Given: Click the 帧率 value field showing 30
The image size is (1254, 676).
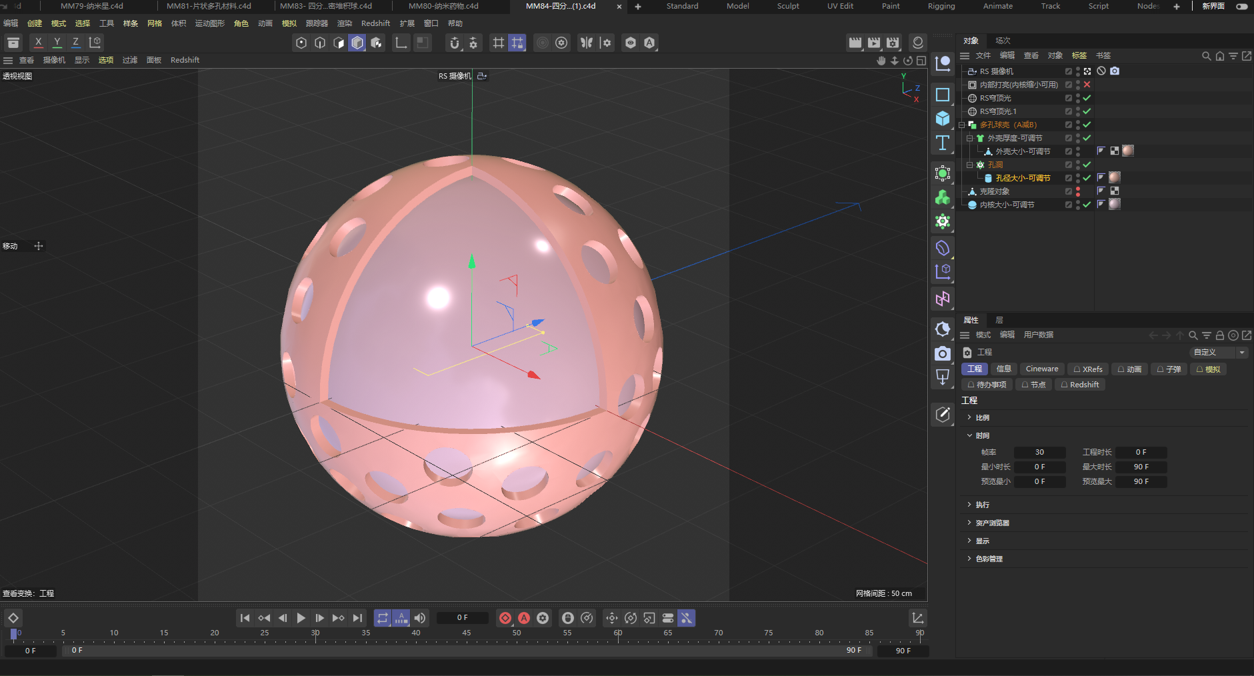Looking at the screenshot, I should click(x=1039, y=452).
